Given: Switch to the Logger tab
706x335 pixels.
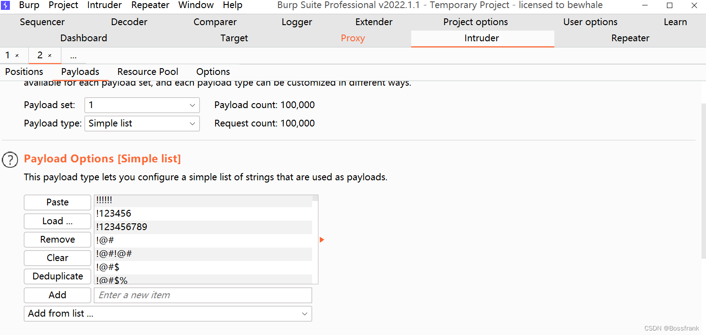Looking at the screenshot, I should [297, 22].
